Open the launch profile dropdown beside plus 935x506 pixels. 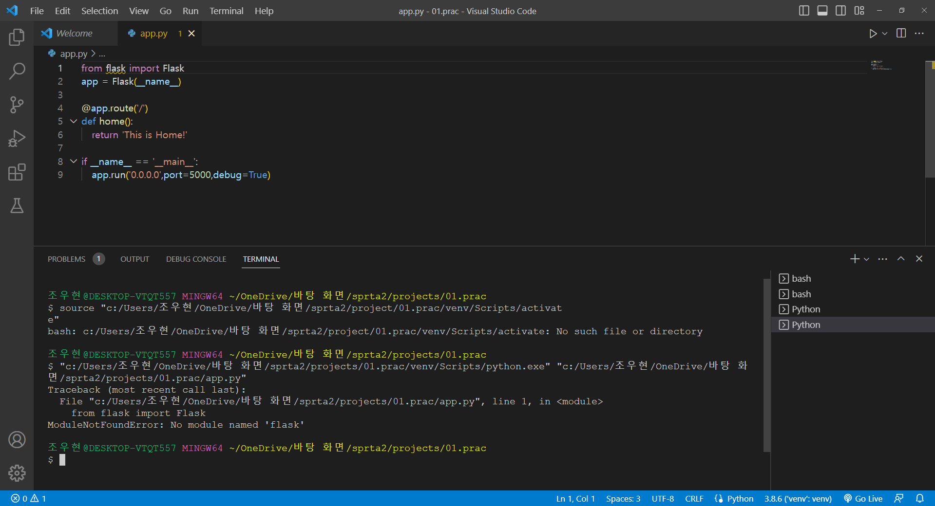pos(866,259)
